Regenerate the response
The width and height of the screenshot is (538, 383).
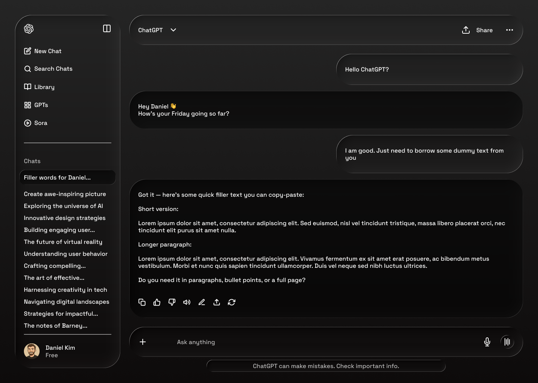point(232,302)
